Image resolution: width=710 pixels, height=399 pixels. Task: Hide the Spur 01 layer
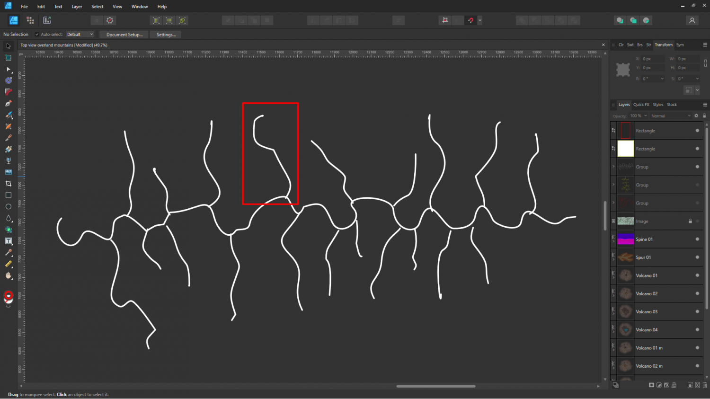coord(697,257)
